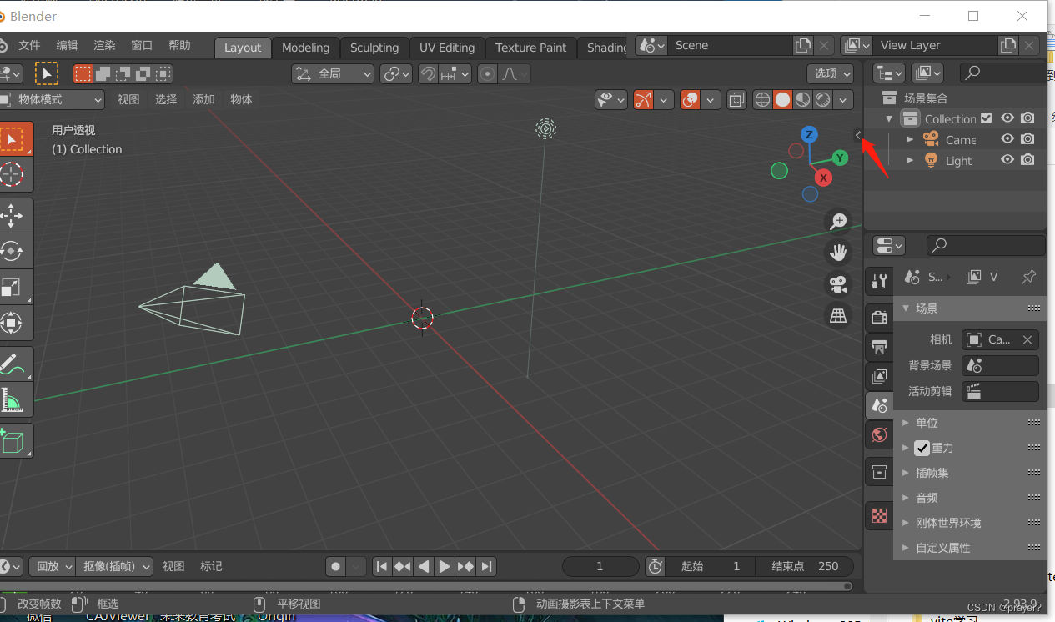This screenshot has width=1055, height=622.
Task: Hide the Light object in the outliner
Action: (x=1007, y=160)
